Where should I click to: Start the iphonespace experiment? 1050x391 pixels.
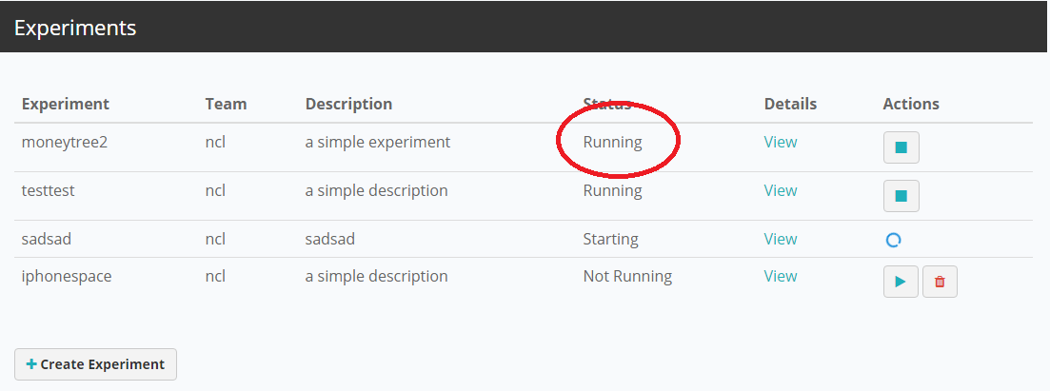pyautogui.click(x=901, y=282)
